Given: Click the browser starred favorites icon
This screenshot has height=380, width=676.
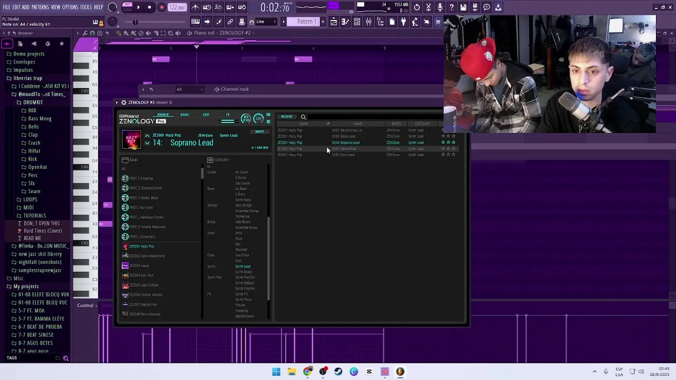Looking at the screenshot, I should 61,44.
